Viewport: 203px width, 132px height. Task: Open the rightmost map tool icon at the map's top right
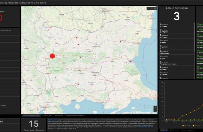[155, 8]
